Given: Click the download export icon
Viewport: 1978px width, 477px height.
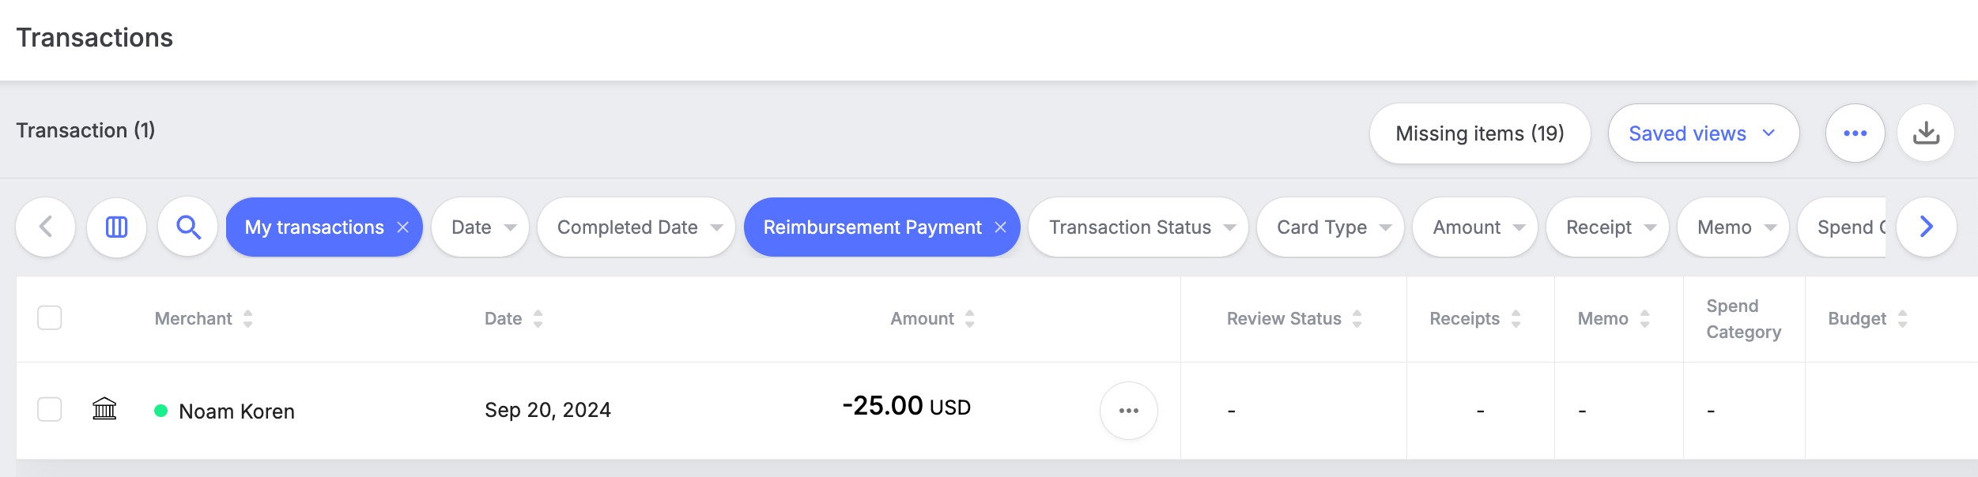Looking at the screenshot, I should (1926, 133).
